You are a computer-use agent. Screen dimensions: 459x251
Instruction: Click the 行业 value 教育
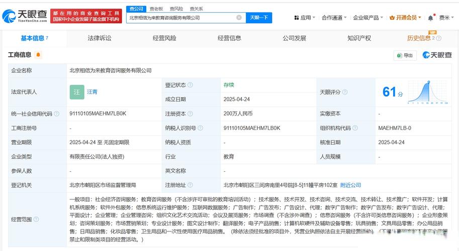click(x=229, y=157)
